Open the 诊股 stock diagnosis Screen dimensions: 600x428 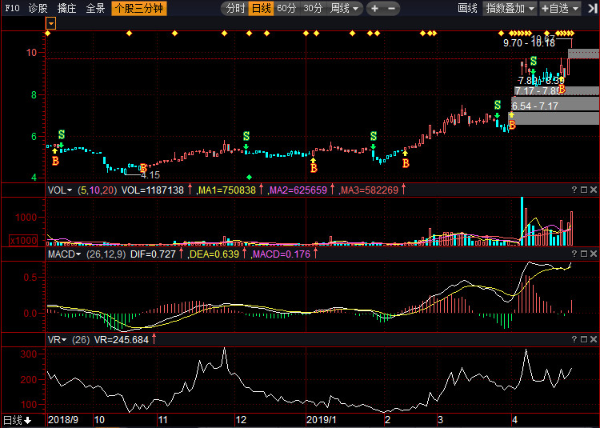click(38, 8)
